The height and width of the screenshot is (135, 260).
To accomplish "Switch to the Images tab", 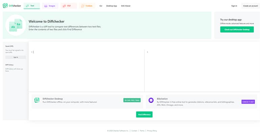I will [x=50, y=6].
